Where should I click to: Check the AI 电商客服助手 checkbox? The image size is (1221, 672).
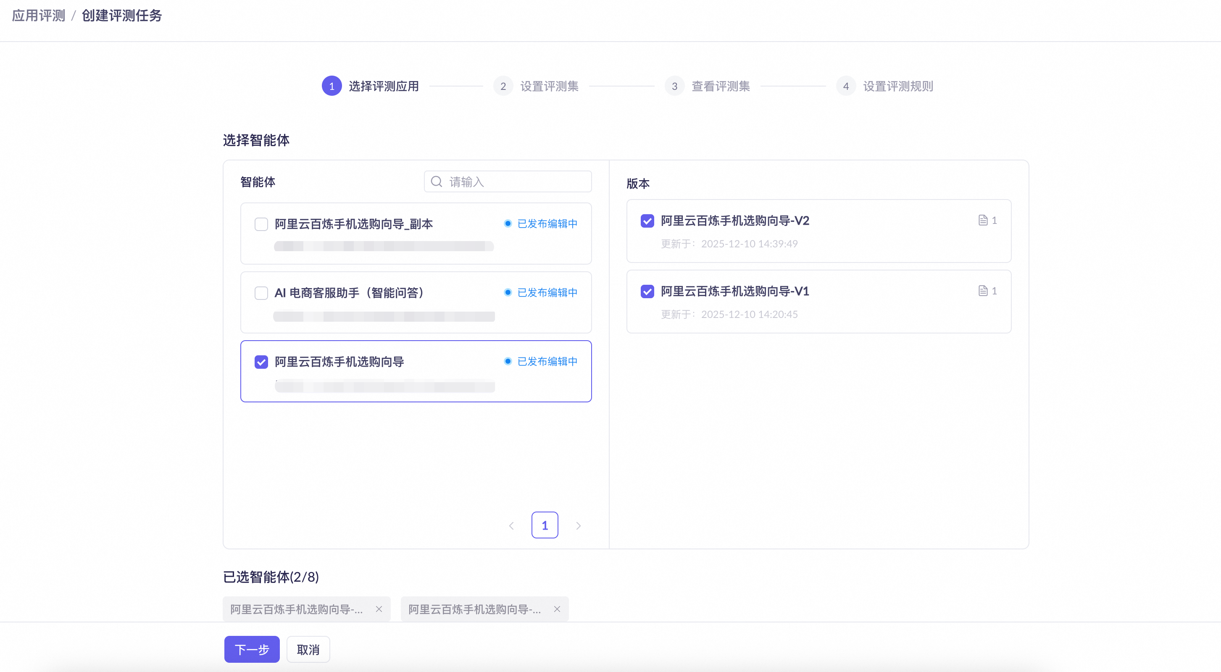261,293
